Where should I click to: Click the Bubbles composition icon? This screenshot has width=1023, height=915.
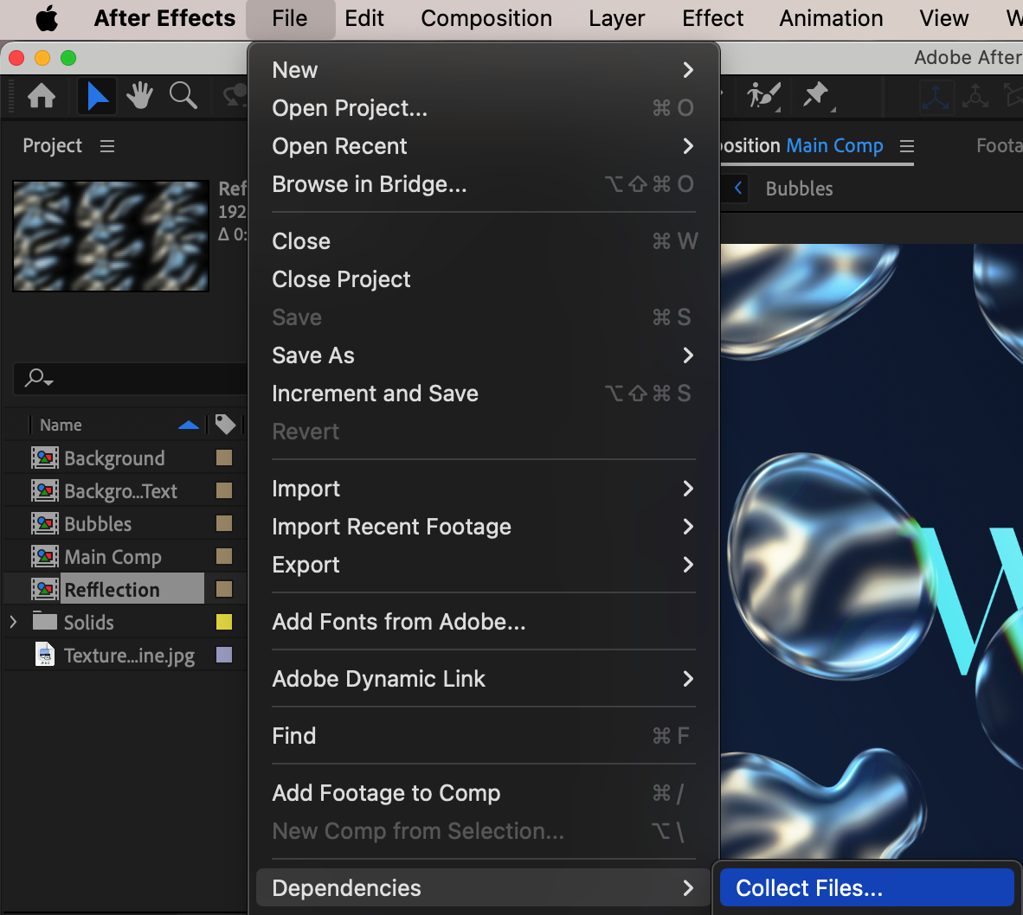click(x=44, y=524)
